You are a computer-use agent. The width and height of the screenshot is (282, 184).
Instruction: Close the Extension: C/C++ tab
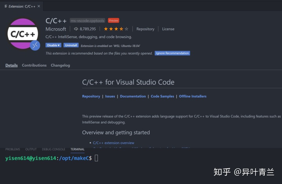coord(39,6)
